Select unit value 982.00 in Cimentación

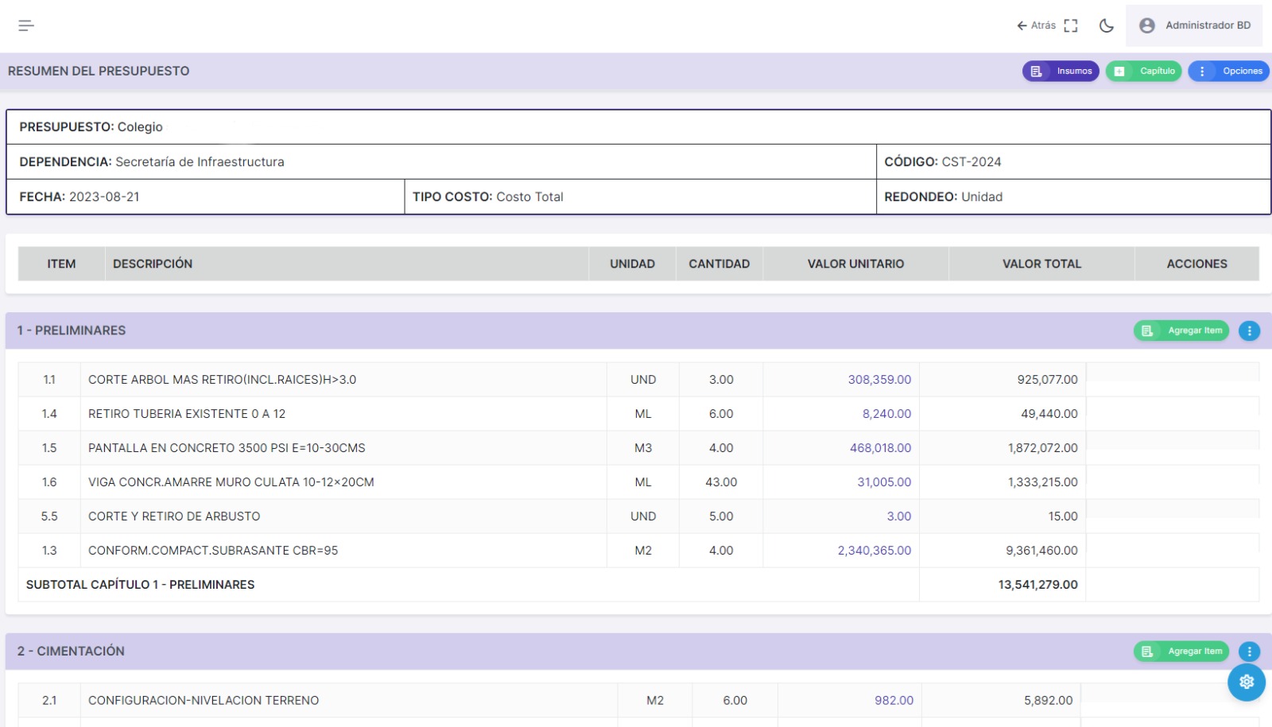[894, 701]
